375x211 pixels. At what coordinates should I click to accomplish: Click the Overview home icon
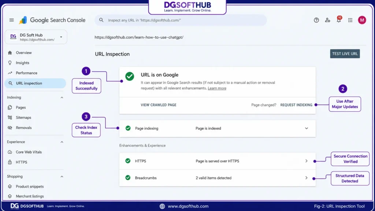pyautogui.click(x=10, y=53)
